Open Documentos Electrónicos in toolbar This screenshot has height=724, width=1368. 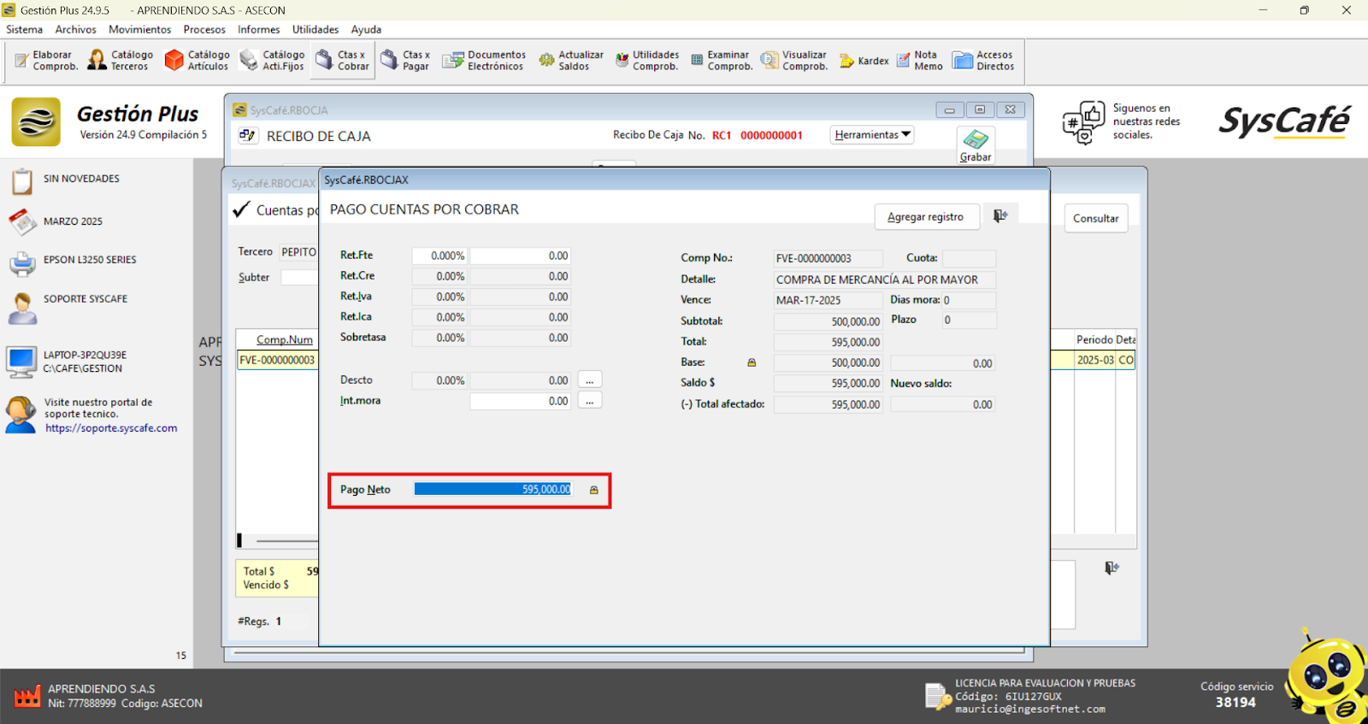click(x=484, y=61)
